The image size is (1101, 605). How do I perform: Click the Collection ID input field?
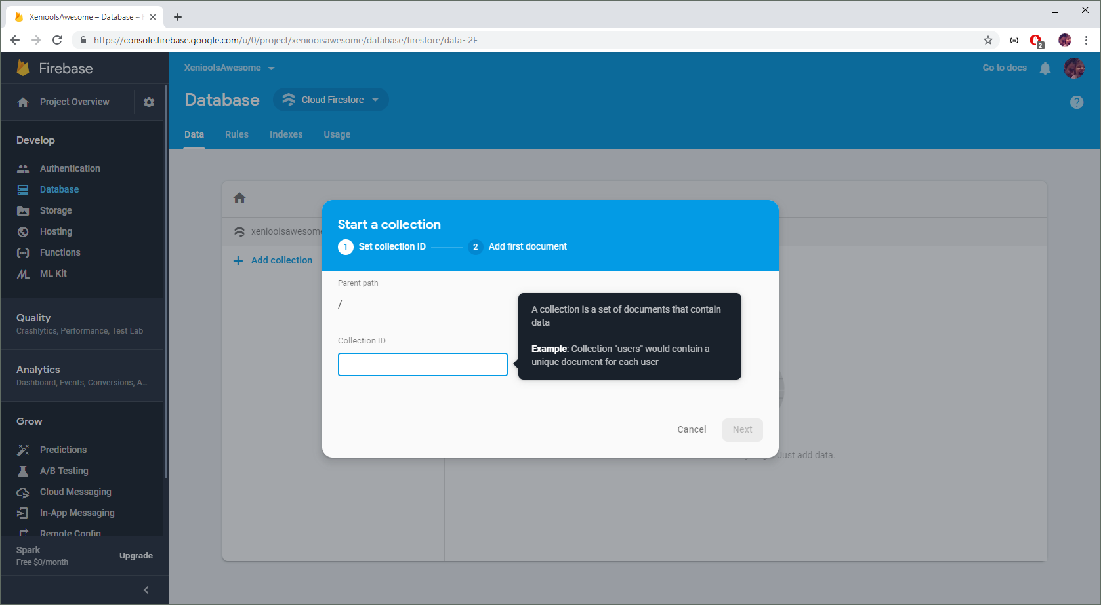tap(423, 364)
